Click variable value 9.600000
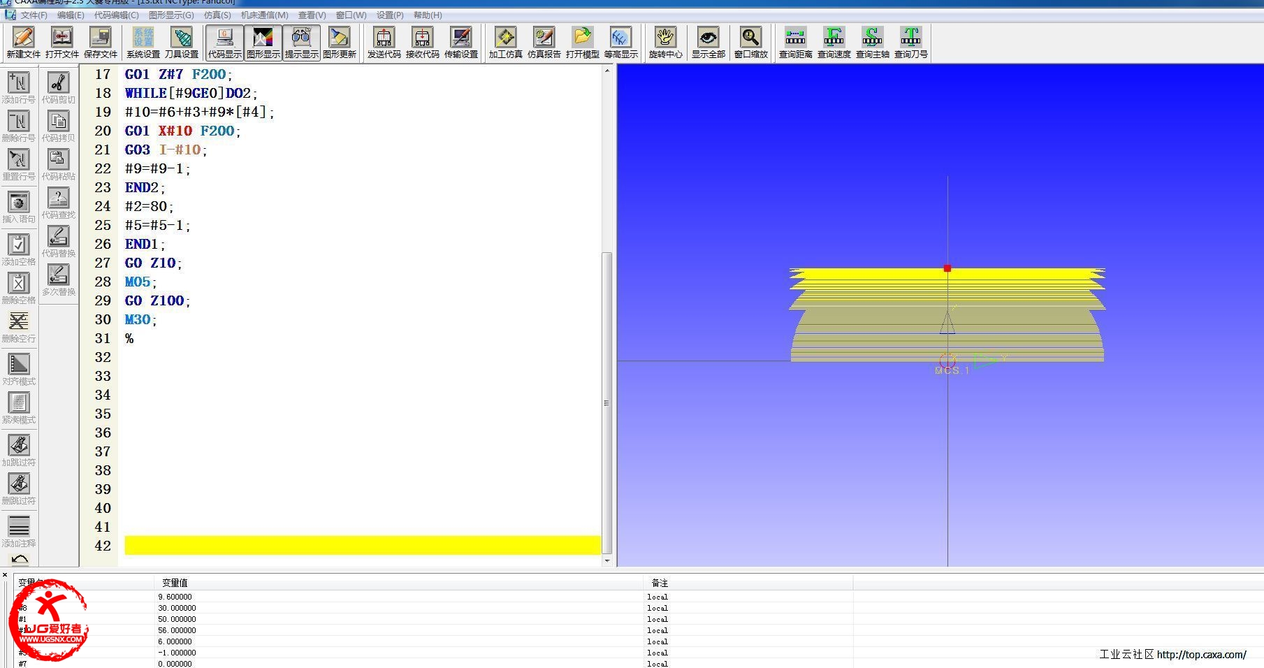This screenshot has height=668, width=1264. (x=175, y=597)
